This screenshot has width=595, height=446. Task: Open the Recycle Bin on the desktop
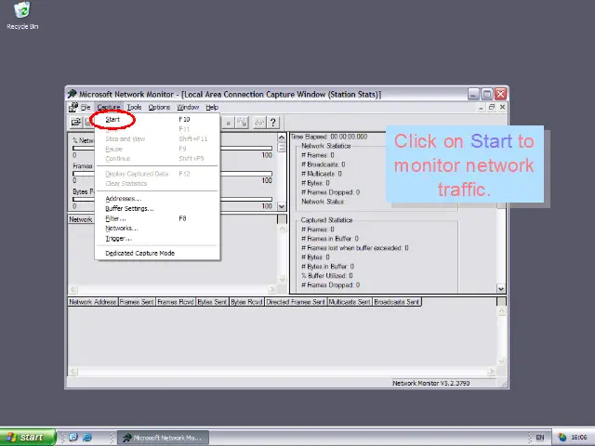(22, 15)
